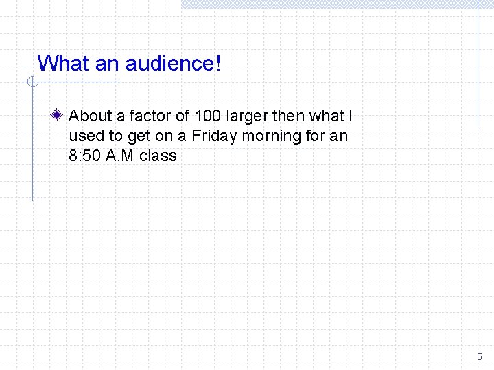Click the slide number 5
This screenshot has width=494, height=370.
pyautogui.click(x=479, y=356)
